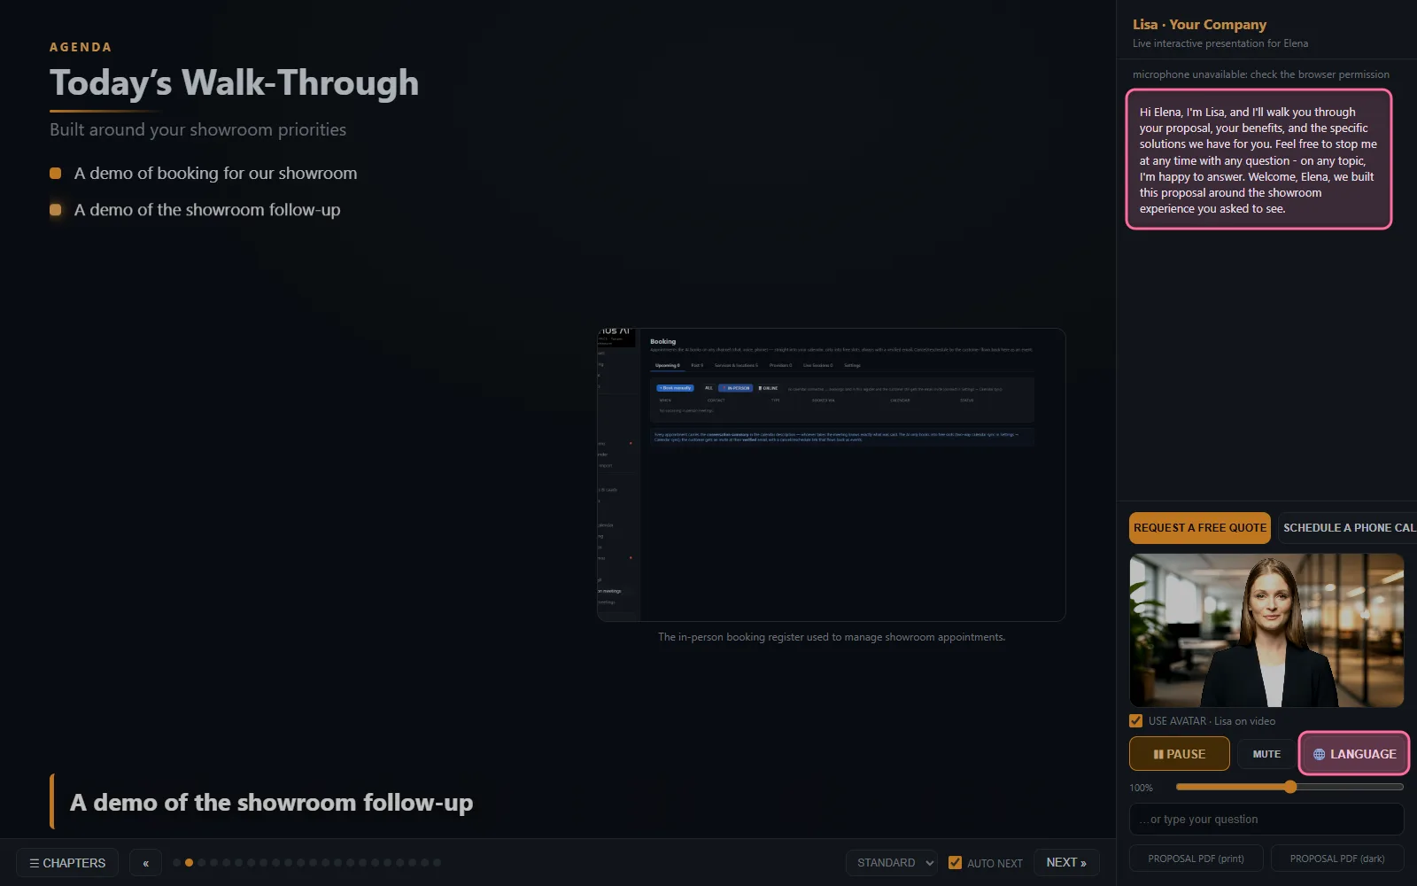This screenshot has width=1417, height=886.
Task: Click 'Built around your showroom priorities' subtitle
Action: tap(198, 130)
